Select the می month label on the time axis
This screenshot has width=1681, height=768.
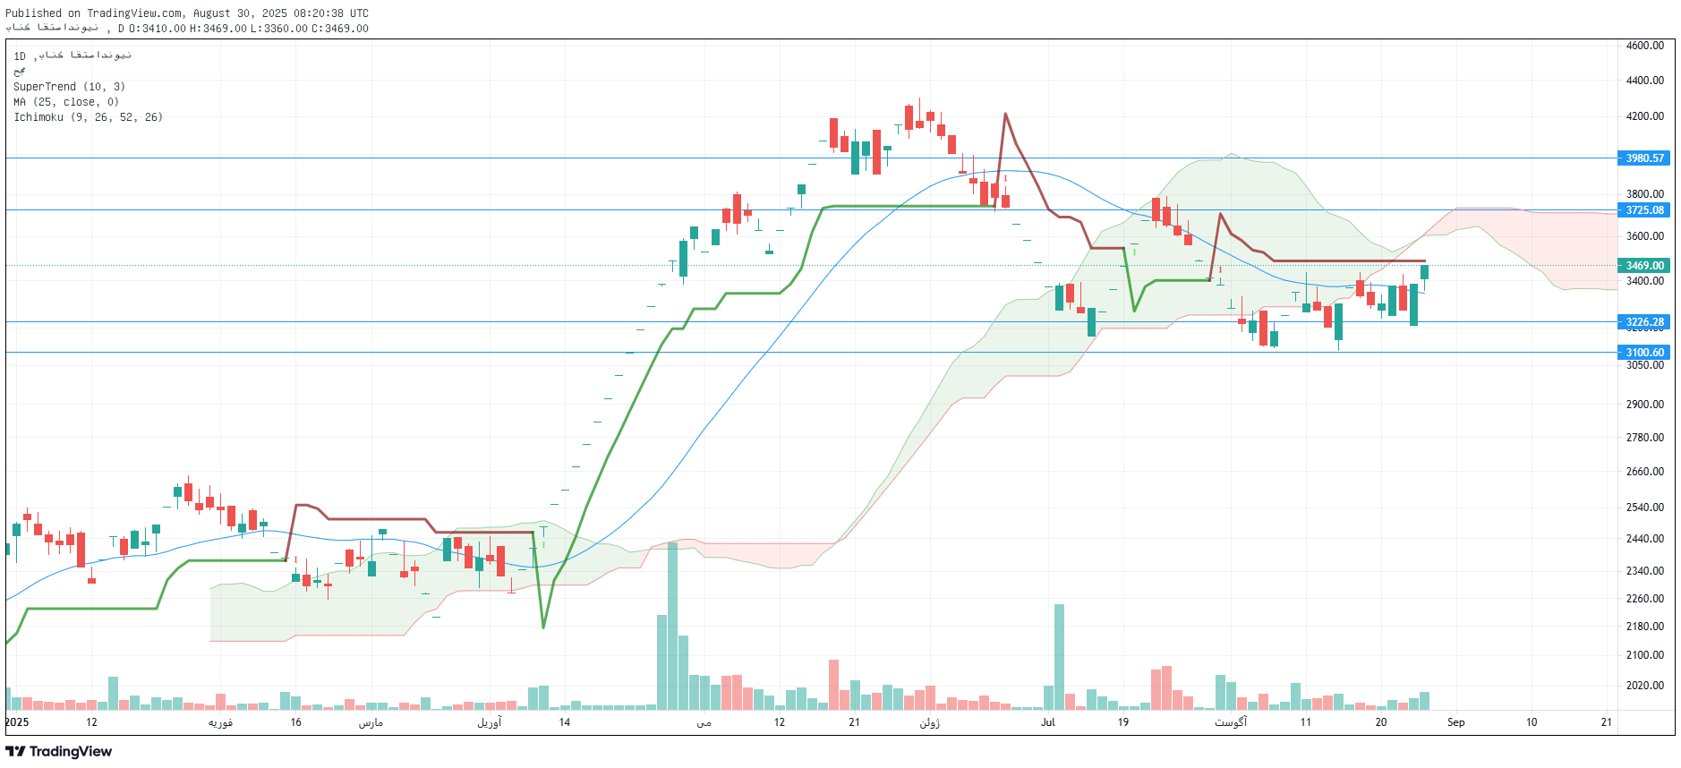(704, 722)
